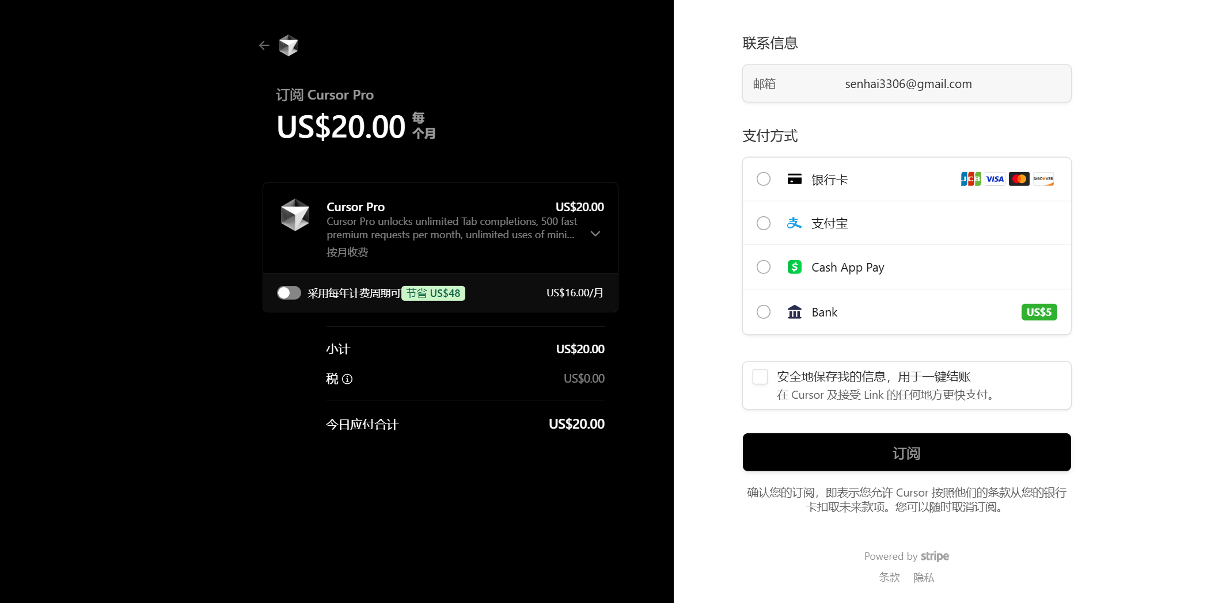Expand the Cursor Pro description chevron
Image resolution: width=1226 pixels, height=603 pixels.
click(x=595, y=234)
